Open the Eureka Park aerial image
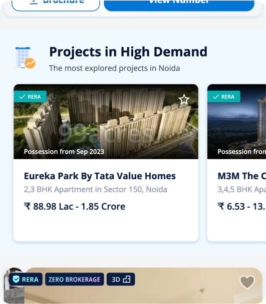This screenshot has height=304, width=266. (106, 122)
